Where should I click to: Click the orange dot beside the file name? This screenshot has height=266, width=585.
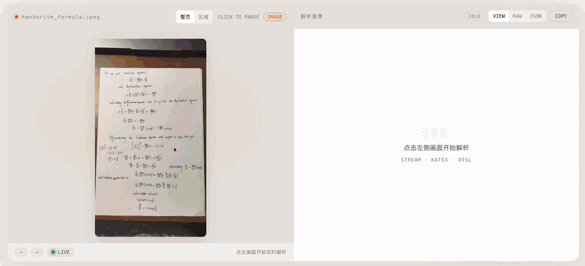pos(17,17)
